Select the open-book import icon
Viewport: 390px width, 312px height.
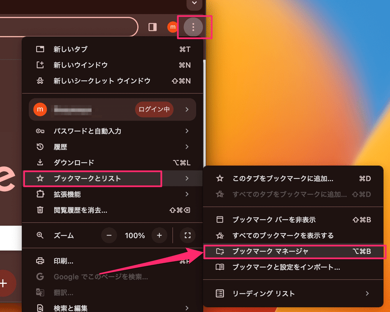[220, 267]
